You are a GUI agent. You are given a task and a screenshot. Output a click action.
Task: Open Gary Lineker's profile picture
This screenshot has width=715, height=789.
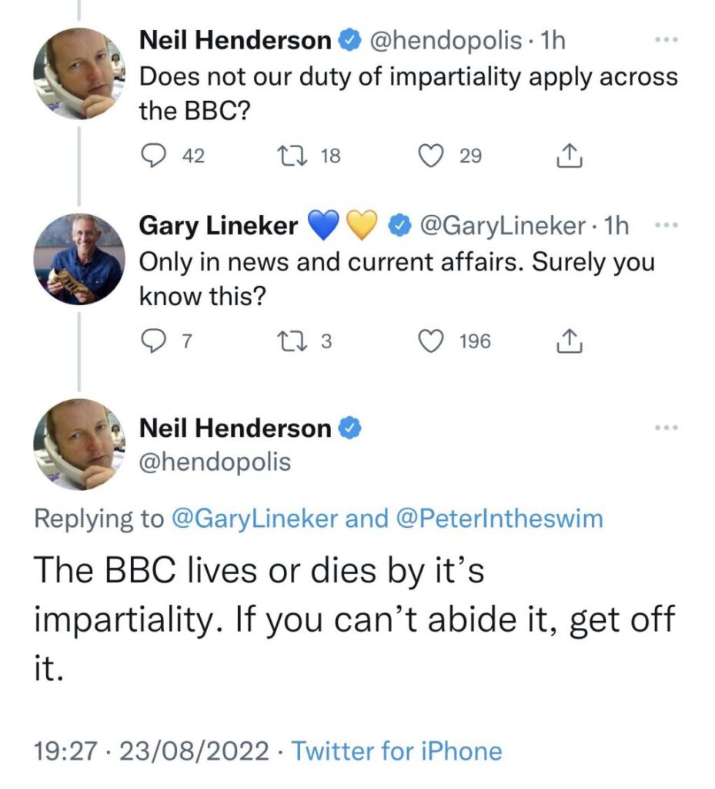(x=79, y=258)
